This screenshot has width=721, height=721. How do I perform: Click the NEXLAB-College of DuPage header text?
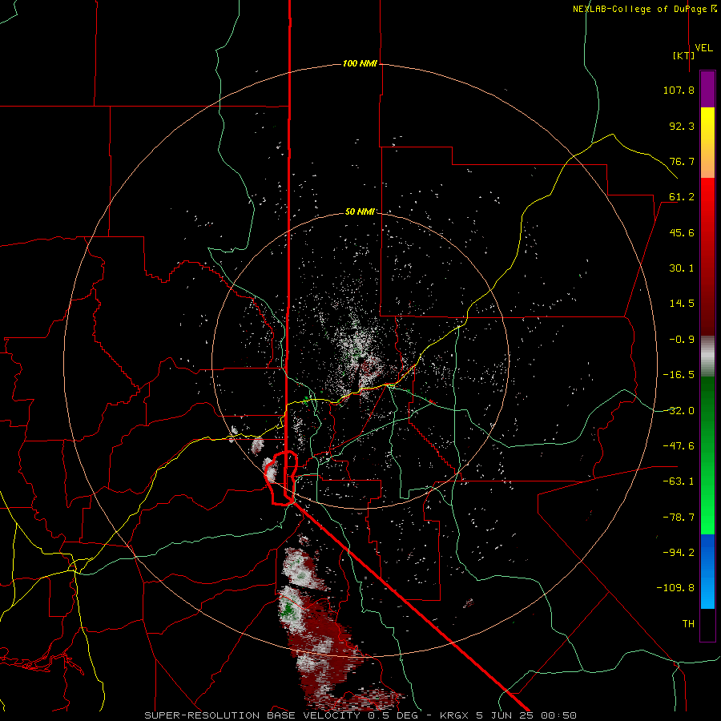click(644, 9)
